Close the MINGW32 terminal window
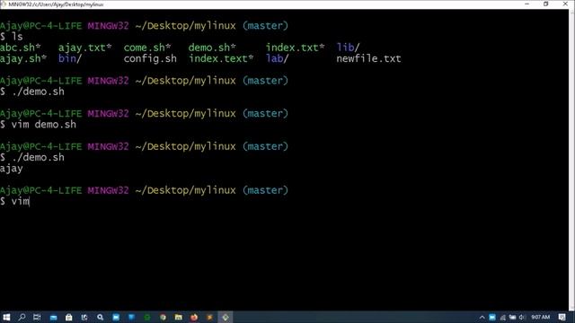The width and height of the screenshot is (575, 323). [x=565, y=4]
